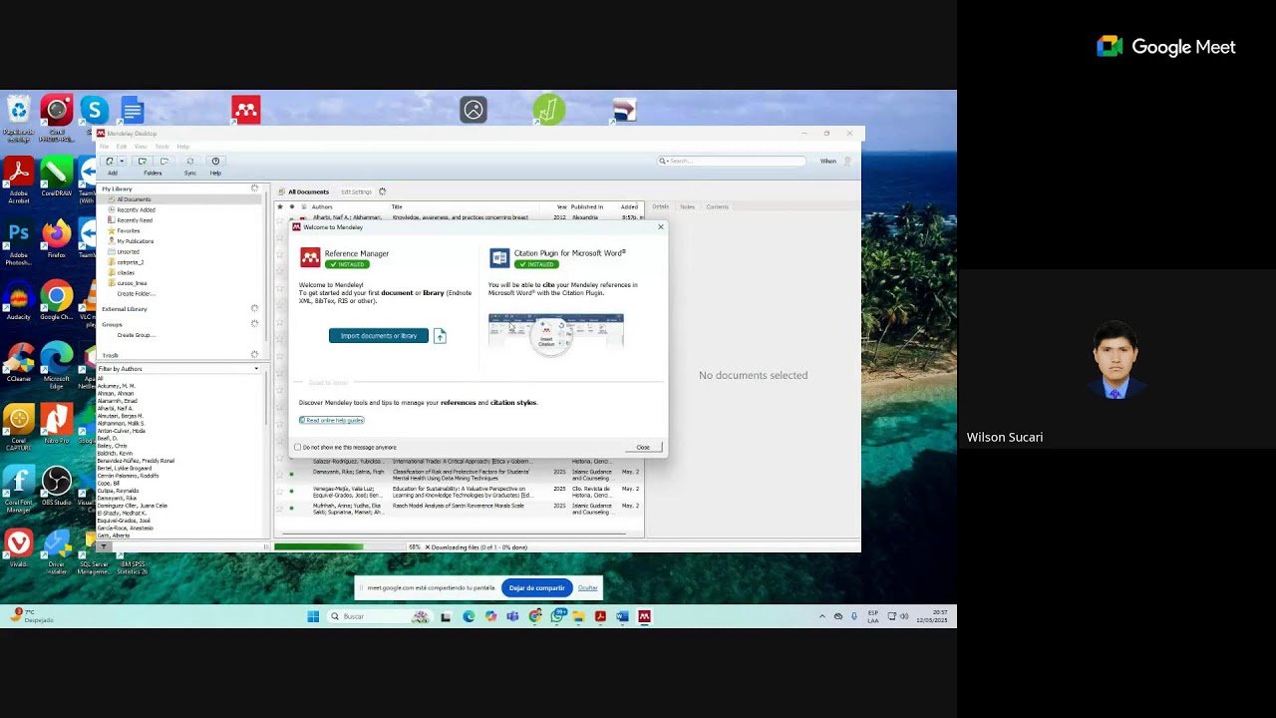Switch to the Details tab
Screen dimensions: 1276x718
[x=660, y=206]
